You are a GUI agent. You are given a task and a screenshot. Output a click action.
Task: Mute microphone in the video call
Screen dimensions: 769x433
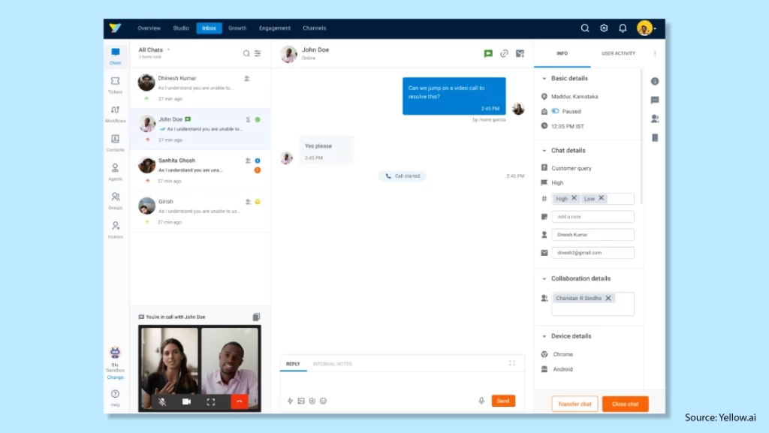162,401
